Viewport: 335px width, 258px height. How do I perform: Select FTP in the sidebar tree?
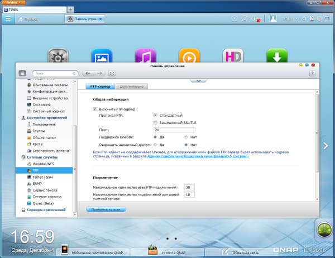[44, 170]
